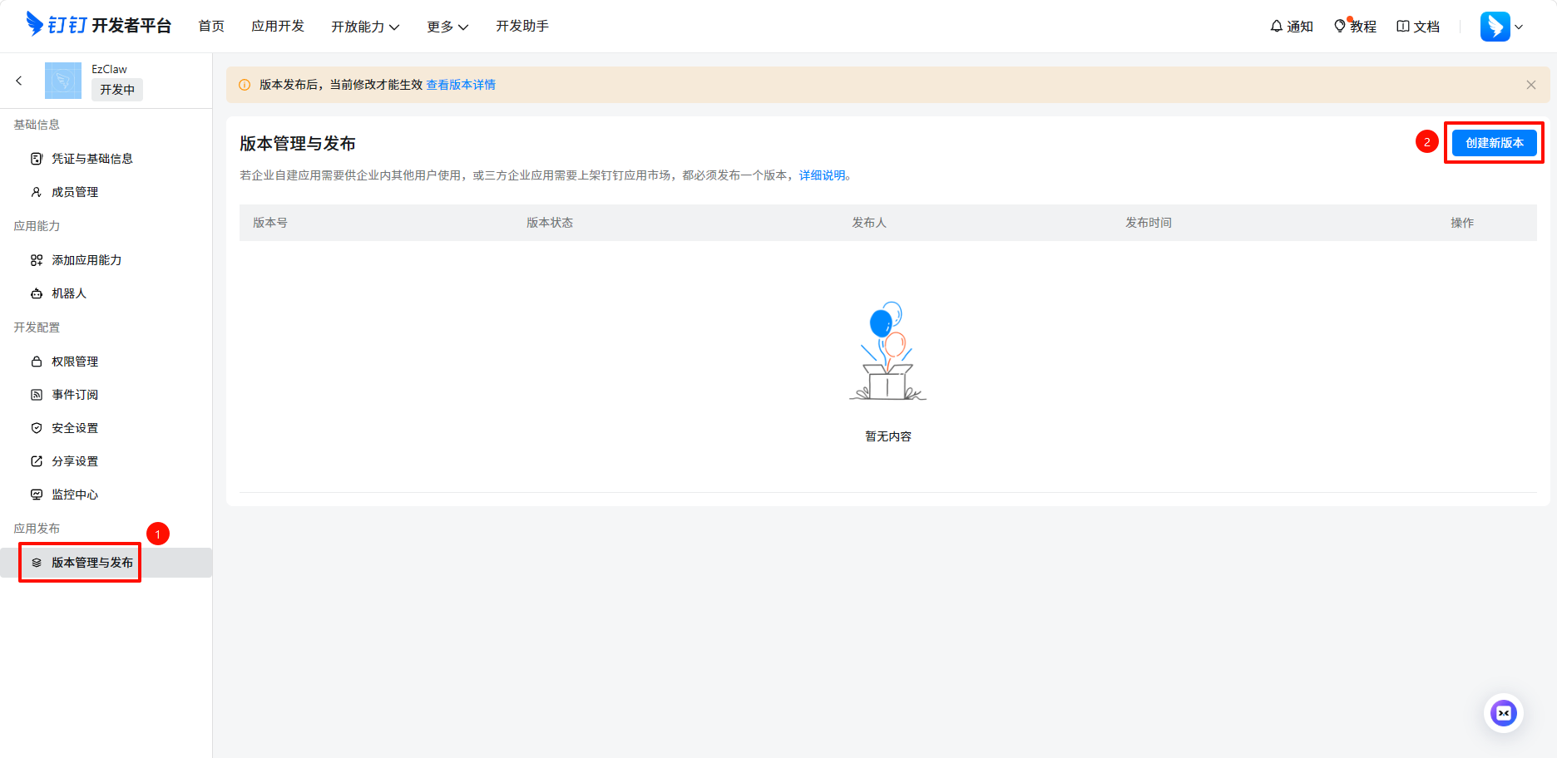Open the 详细说明 link
Screen dimensions: 1557x758
pos(822,175)
